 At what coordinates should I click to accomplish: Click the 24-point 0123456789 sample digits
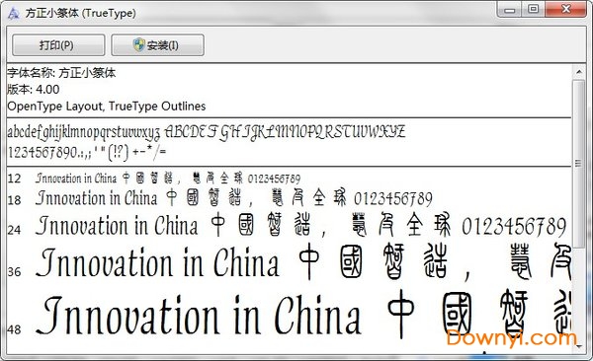[x=514, y=226]
